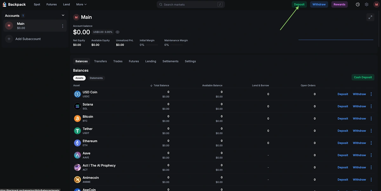This screenshot has height=191, width=381.
Task: Click Add Subaccount in sidebar
Action: click(x=28, y=39)
